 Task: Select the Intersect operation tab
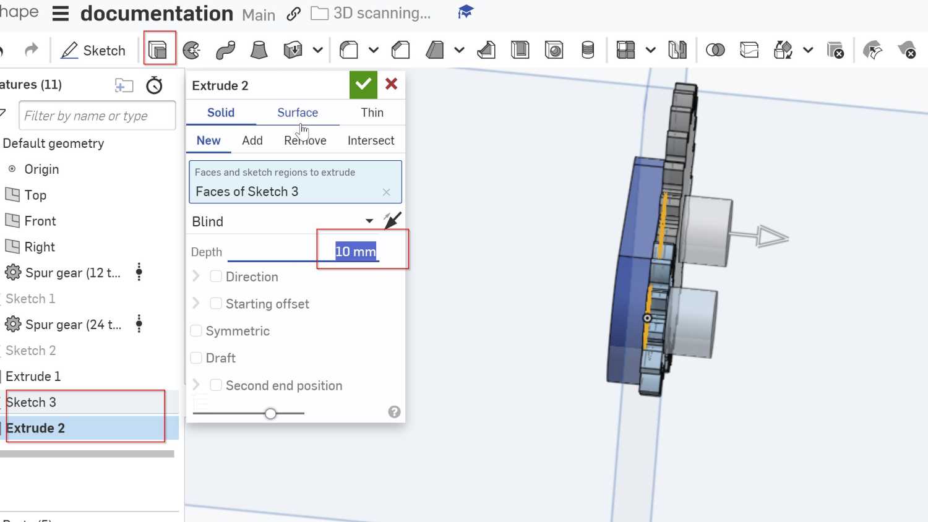click(371, 140)
